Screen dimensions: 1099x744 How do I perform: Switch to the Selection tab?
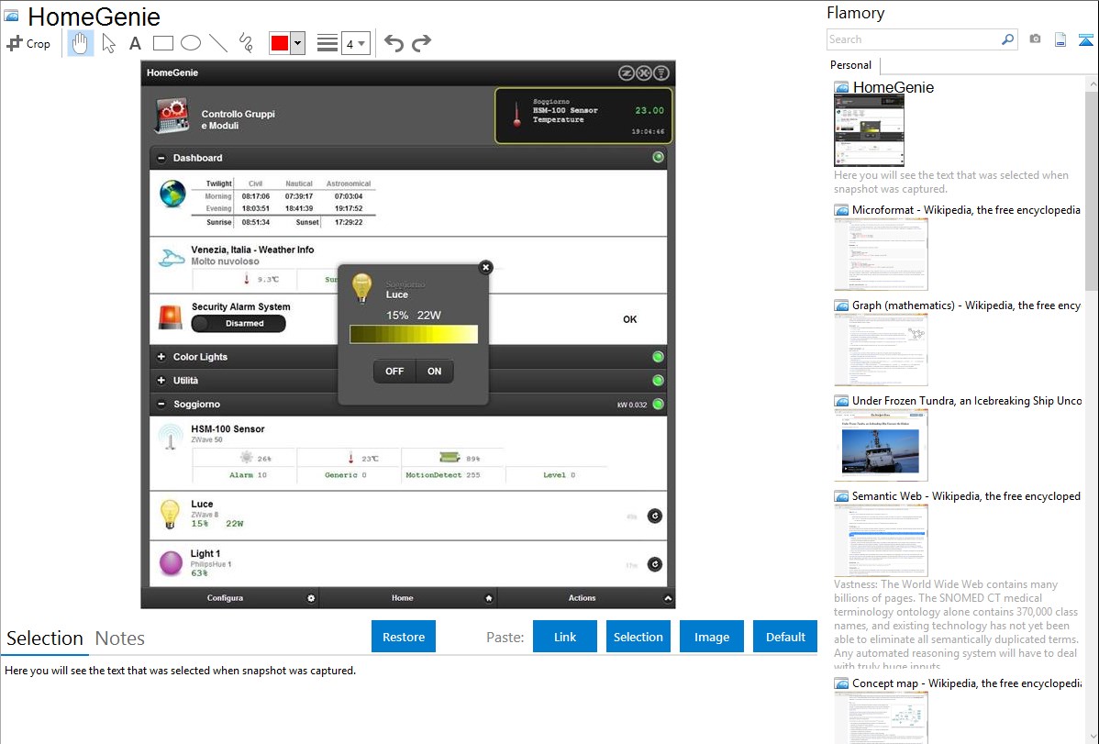tap(45, 639)
